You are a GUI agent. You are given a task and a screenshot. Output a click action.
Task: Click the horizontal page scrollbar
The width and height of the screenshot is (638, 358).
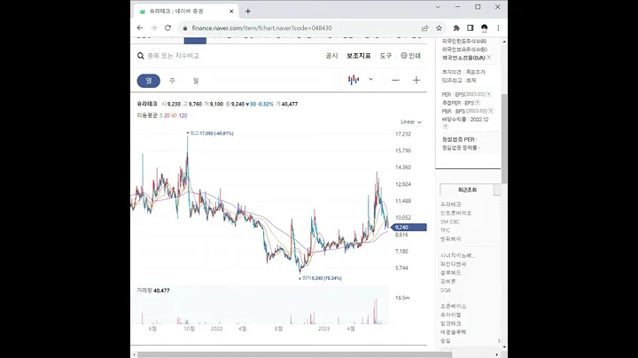coord(294,354)
